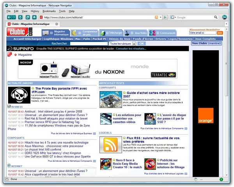Open the Bookmarks menu
234x187 pixels.
[x=49, y=11]
